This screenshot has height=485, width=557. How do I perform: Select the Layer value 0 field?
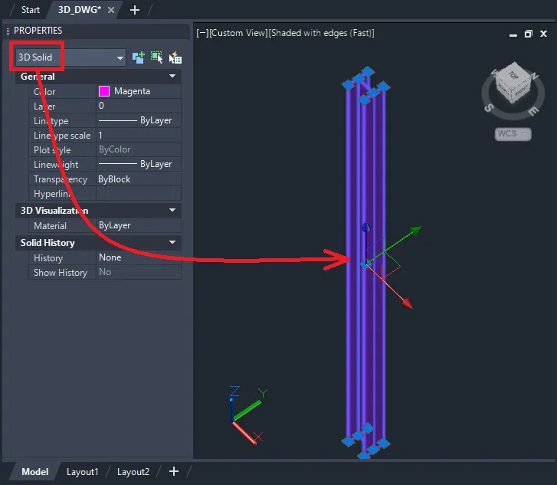[139, 106]
